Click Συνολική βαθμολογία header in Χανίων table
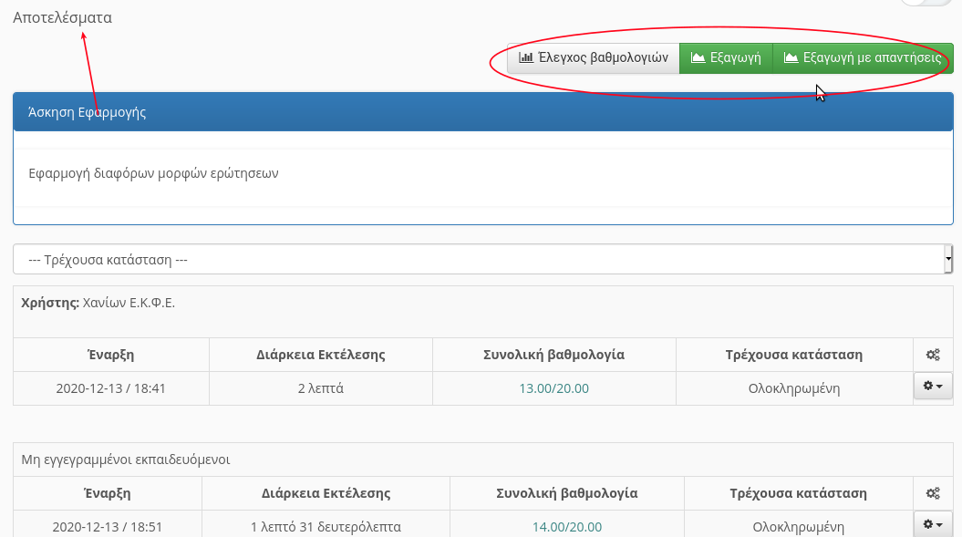The width and height of the screenshot is (962, 537). coord(554,355)
